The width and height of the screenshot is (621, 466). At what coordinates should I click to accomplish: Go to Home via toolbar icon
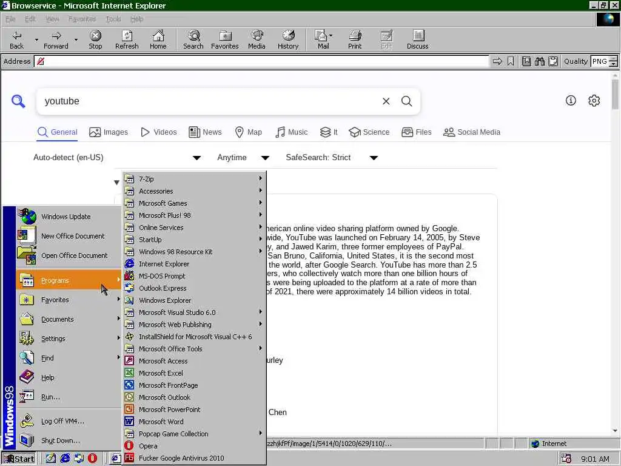(158, 39)
